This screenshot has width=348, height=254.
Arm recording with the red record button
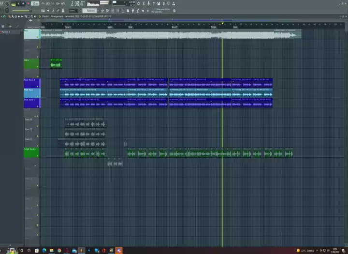29,4
